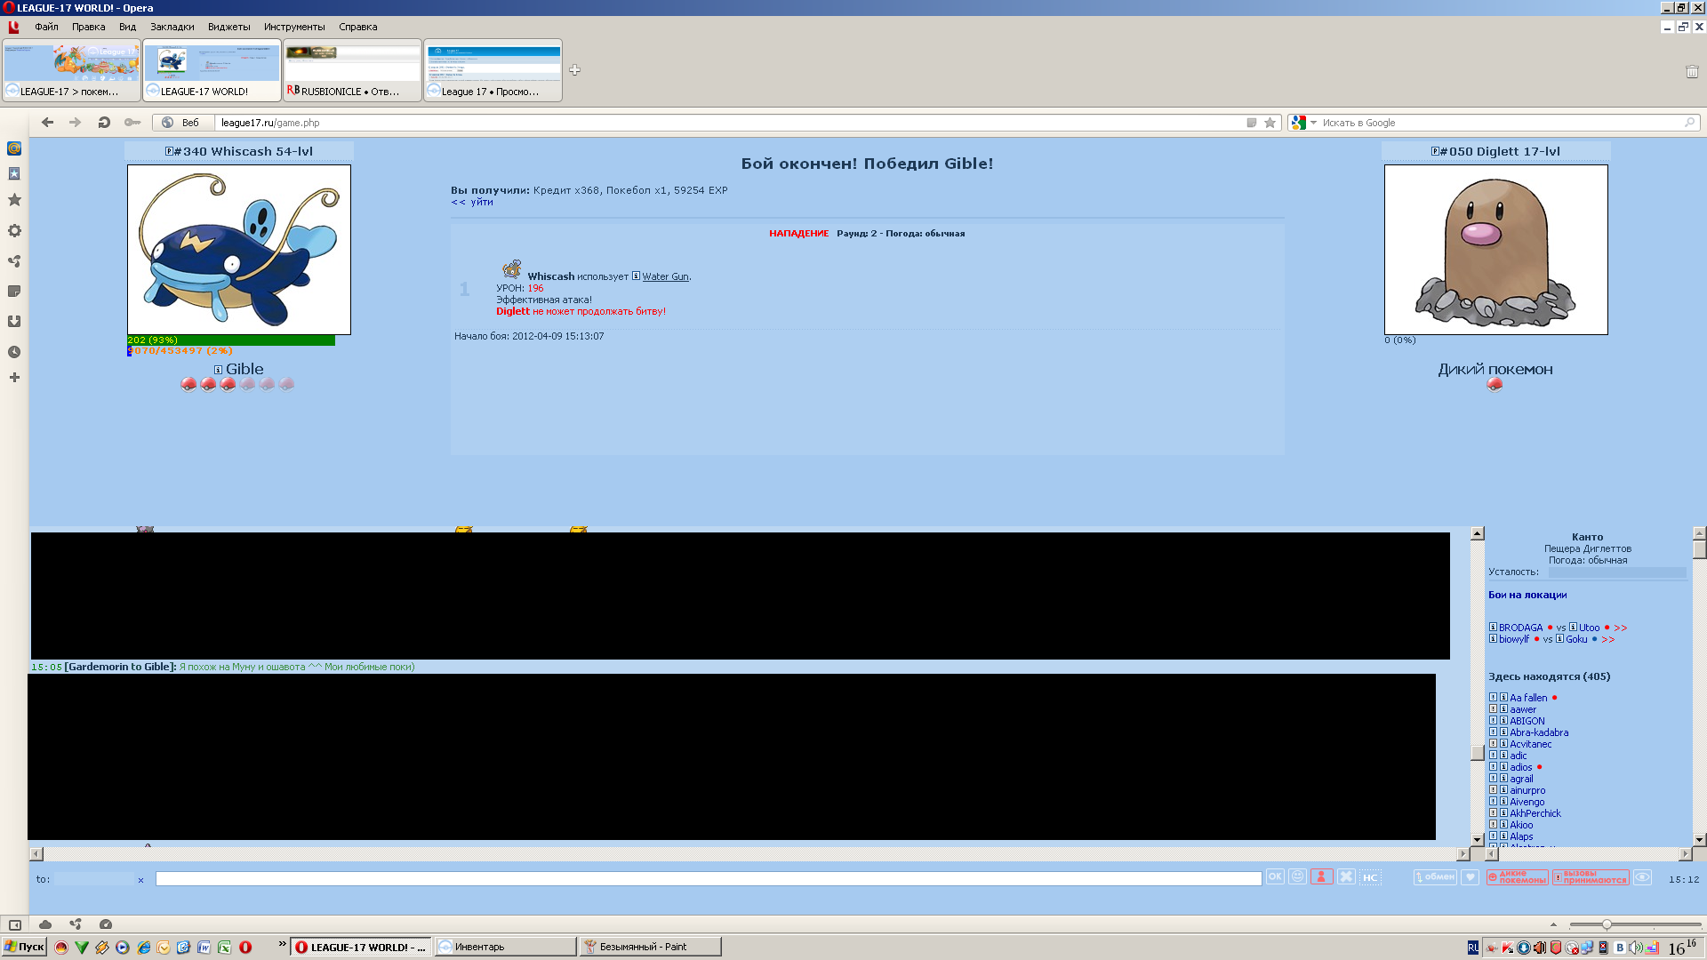Open the Water Gun move link
Image resolution: width=1707 pixels, height=960 pixels.
point(666,276)
